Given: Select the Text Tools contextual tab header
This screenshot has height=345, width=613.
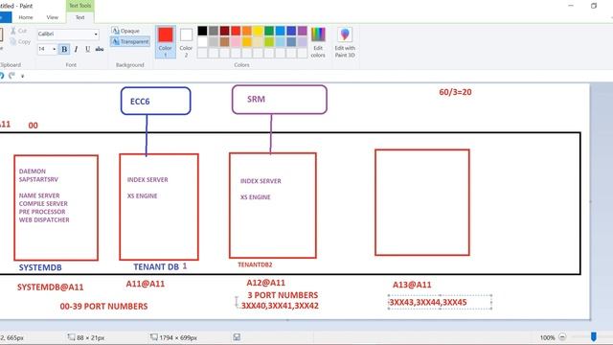Looking at the screenshot, I should [79, 6].
